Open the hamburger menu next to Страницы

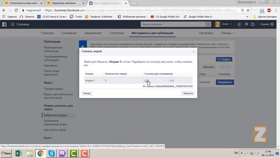(13, 24)
